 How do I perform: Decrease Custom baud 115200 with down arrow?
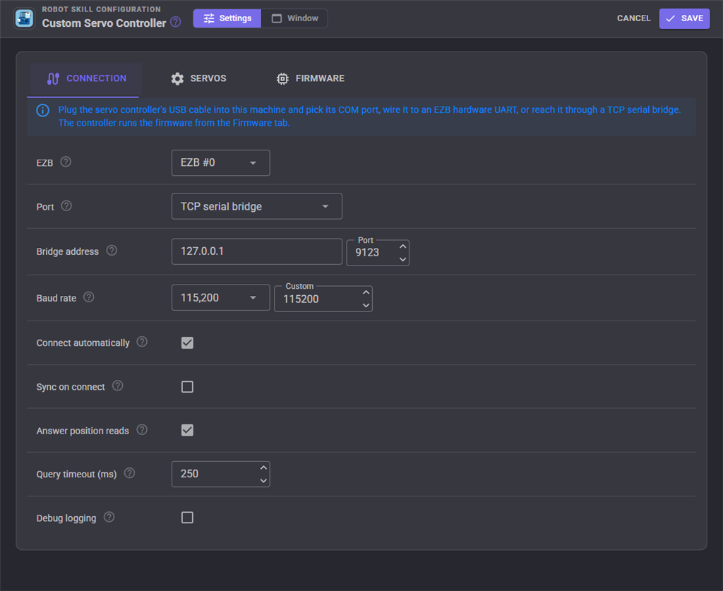pyautogui.click(x=366, y=306)
